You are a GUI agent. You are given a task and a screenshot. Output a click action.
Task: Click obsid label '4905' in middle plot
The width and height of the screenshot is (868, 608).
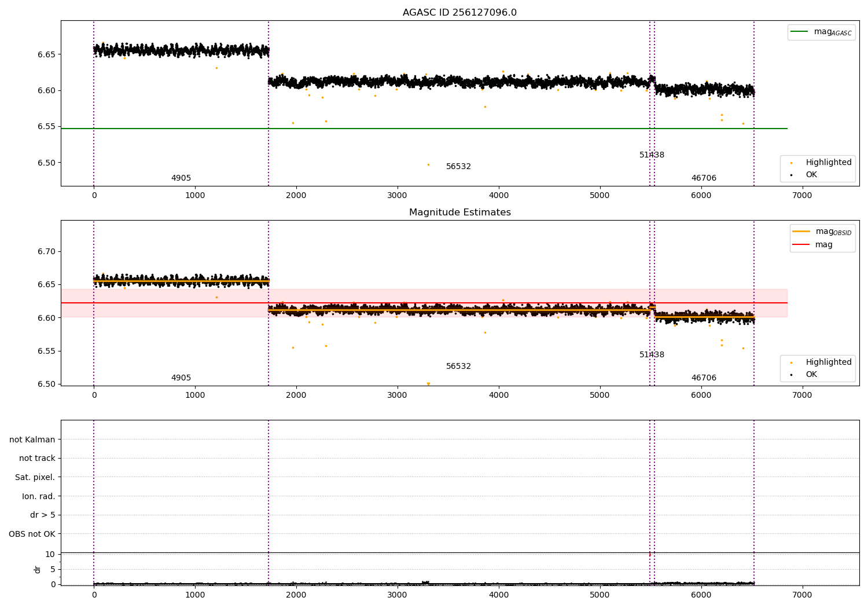[181, 378]
